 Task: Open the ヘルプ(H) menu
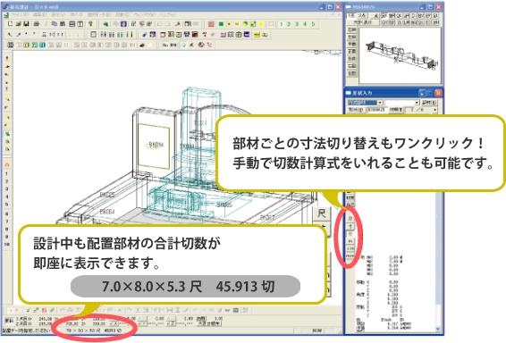(168, 15)
